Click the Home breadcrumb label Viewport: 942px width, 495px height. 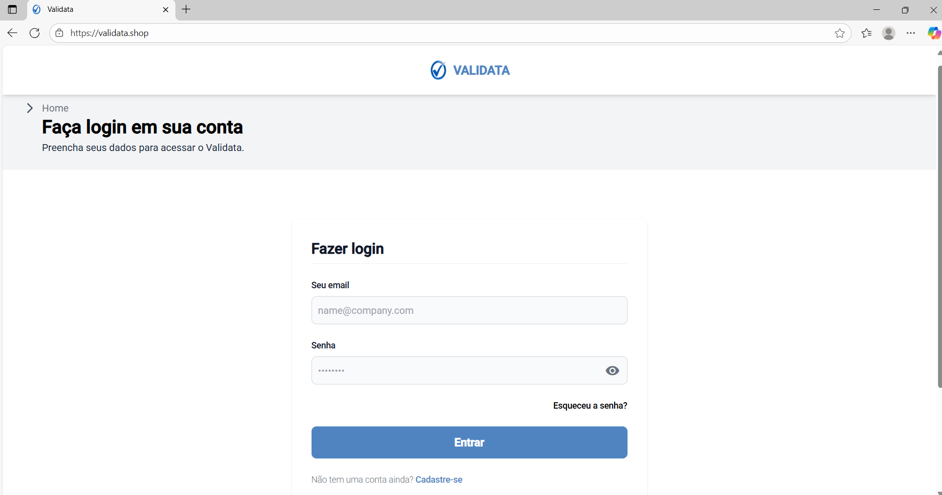(55, 108)
